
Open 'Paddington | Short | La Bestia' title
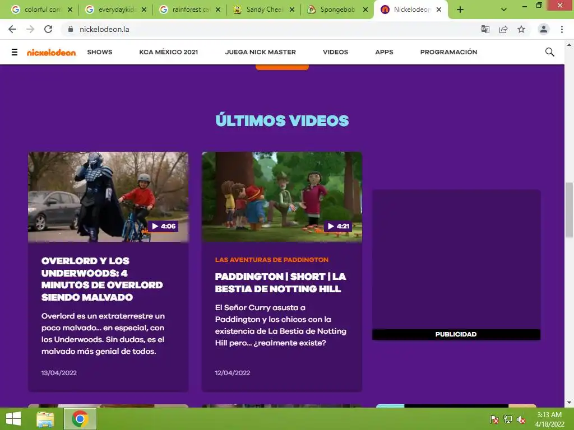pos(280,283)
